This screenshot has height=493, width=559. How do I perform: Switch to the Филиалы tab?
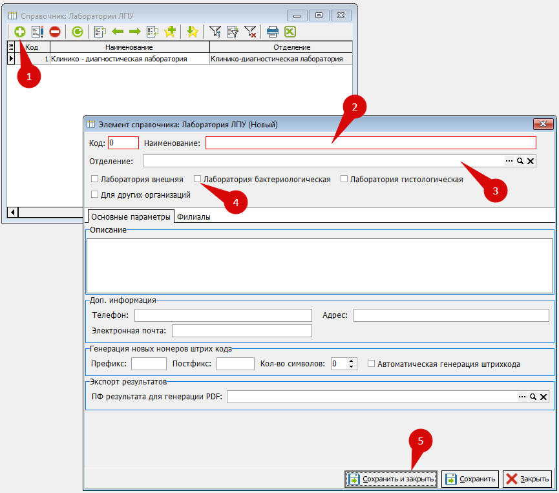coord(194,217)
